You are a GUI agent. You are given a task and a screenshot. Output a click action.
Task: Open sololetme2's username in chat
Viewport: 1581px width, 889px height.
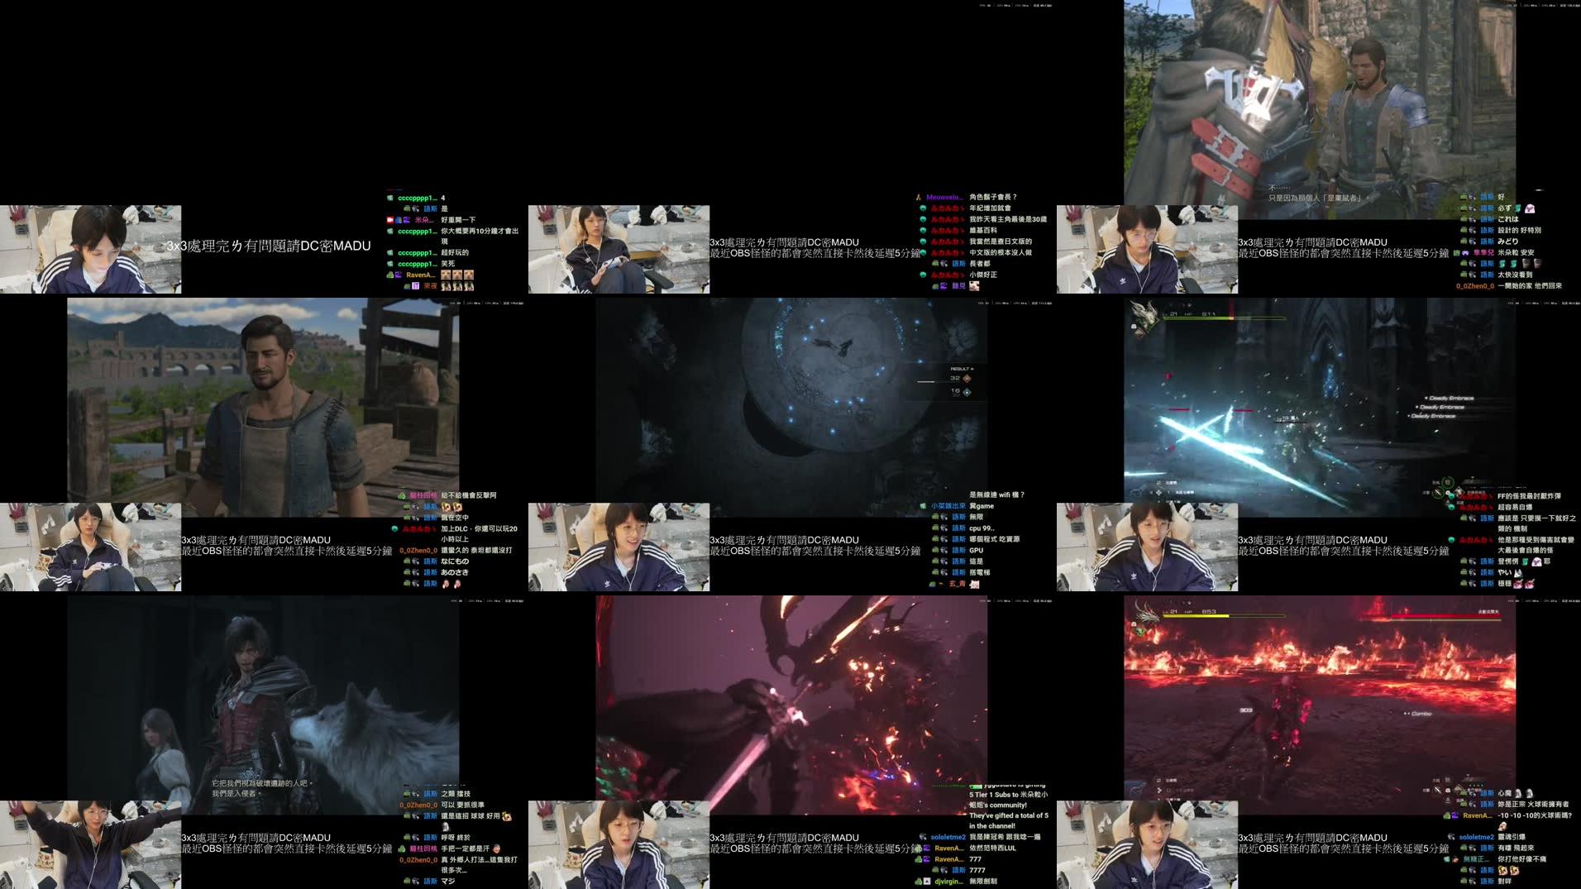tap(948, 837)
